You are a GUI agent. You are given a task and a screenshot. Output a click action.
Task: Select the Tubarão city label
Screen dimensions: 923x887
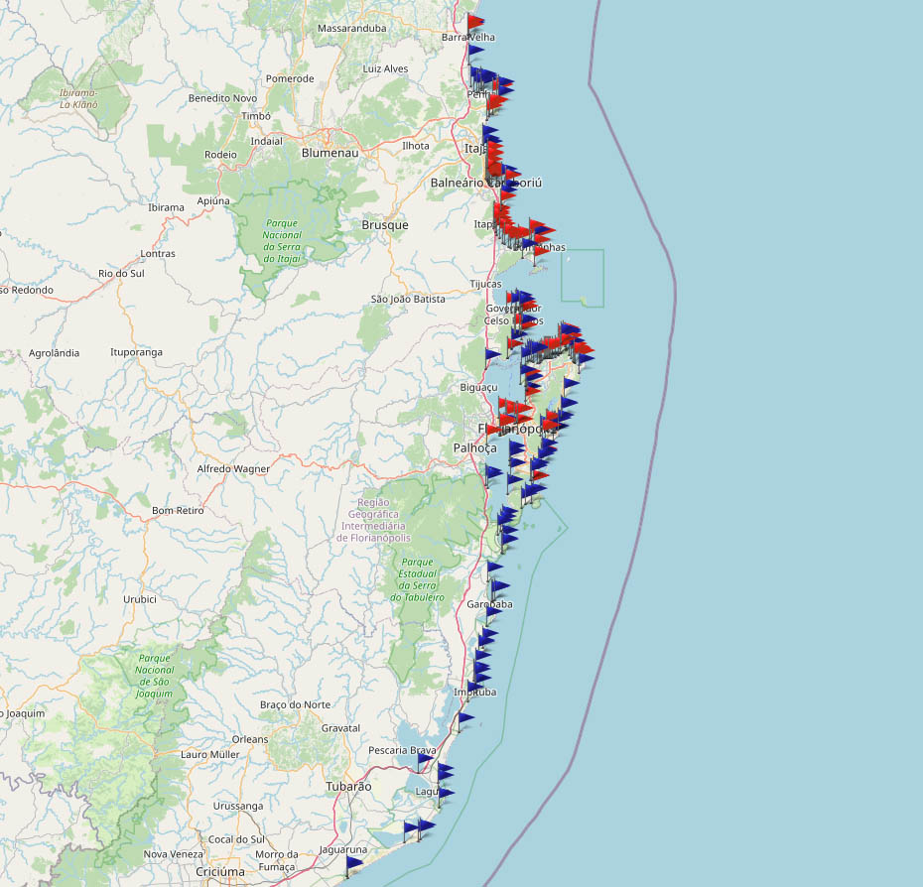(x=348, y=786)
